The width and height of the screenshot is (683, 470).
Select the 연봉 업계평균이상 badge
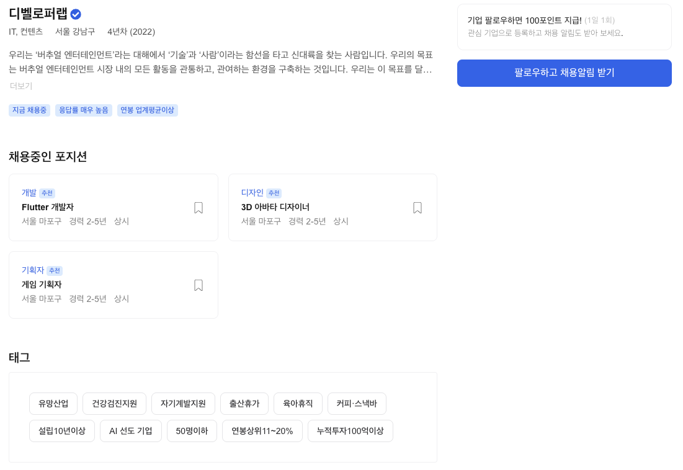(147, 110)
